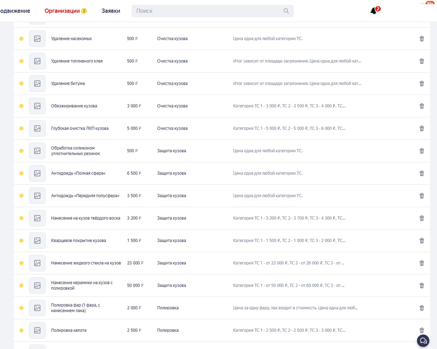
Task: Focus the Поиск search field
Action: [212, 11]
